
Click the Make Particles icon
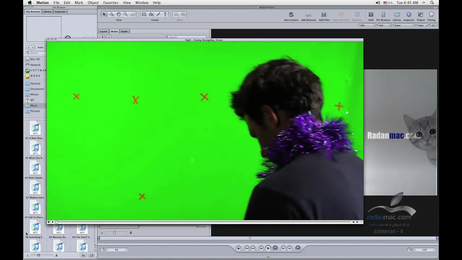pos(341,14)
